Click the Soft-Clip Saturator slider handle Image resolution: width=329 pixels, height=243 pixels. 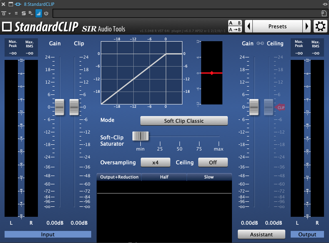141,136
